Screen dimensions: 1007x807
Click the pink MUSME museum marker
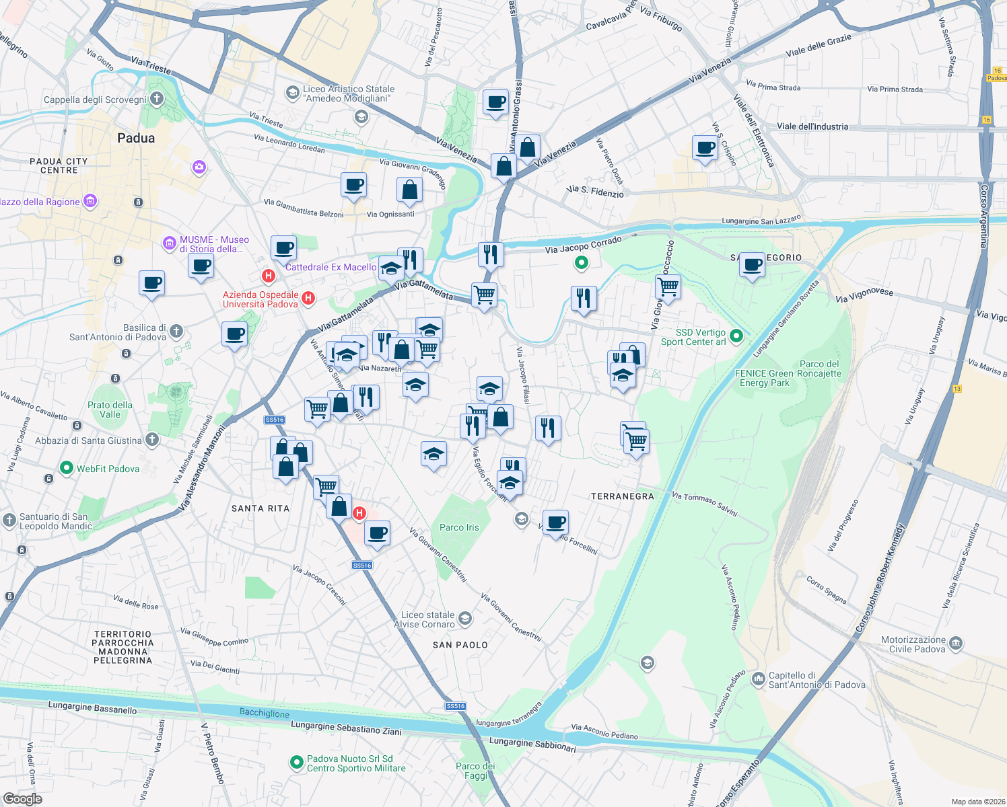click(170, 243)
